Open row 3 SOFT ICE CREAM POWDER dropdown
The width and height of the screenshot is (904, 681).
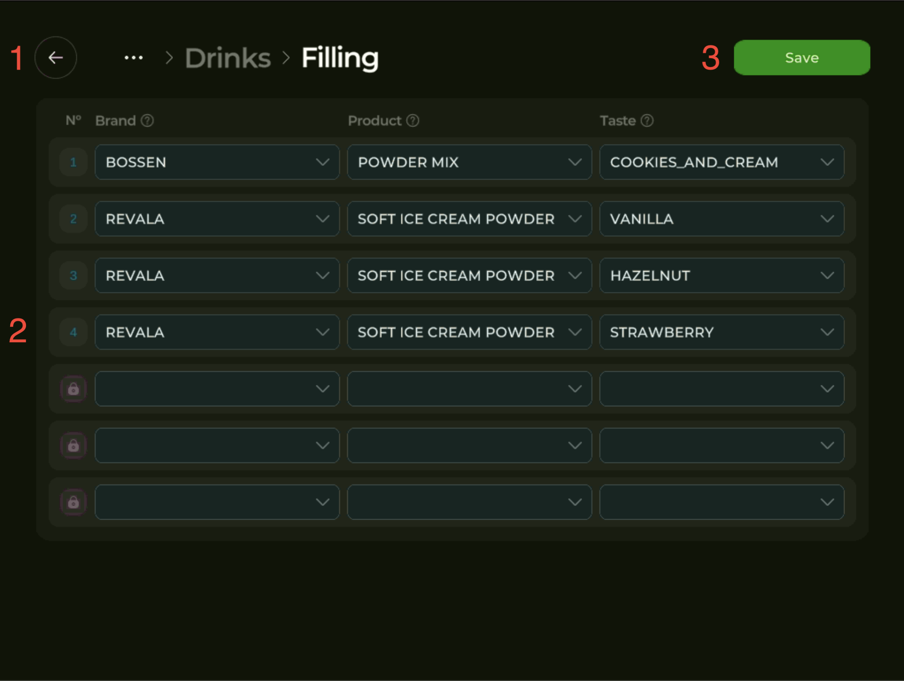click(x=469, y=276)
